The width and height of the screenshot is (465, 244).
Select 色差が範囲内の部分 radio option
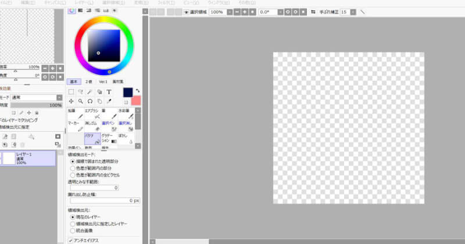72,168
